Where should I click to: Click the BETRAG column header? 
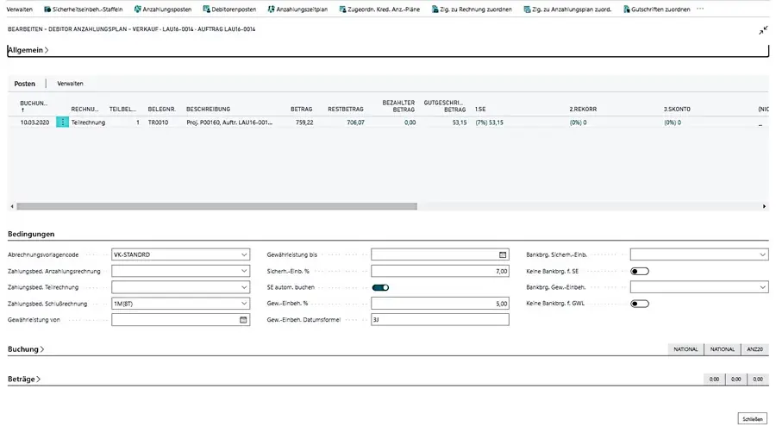pos(302,109)
